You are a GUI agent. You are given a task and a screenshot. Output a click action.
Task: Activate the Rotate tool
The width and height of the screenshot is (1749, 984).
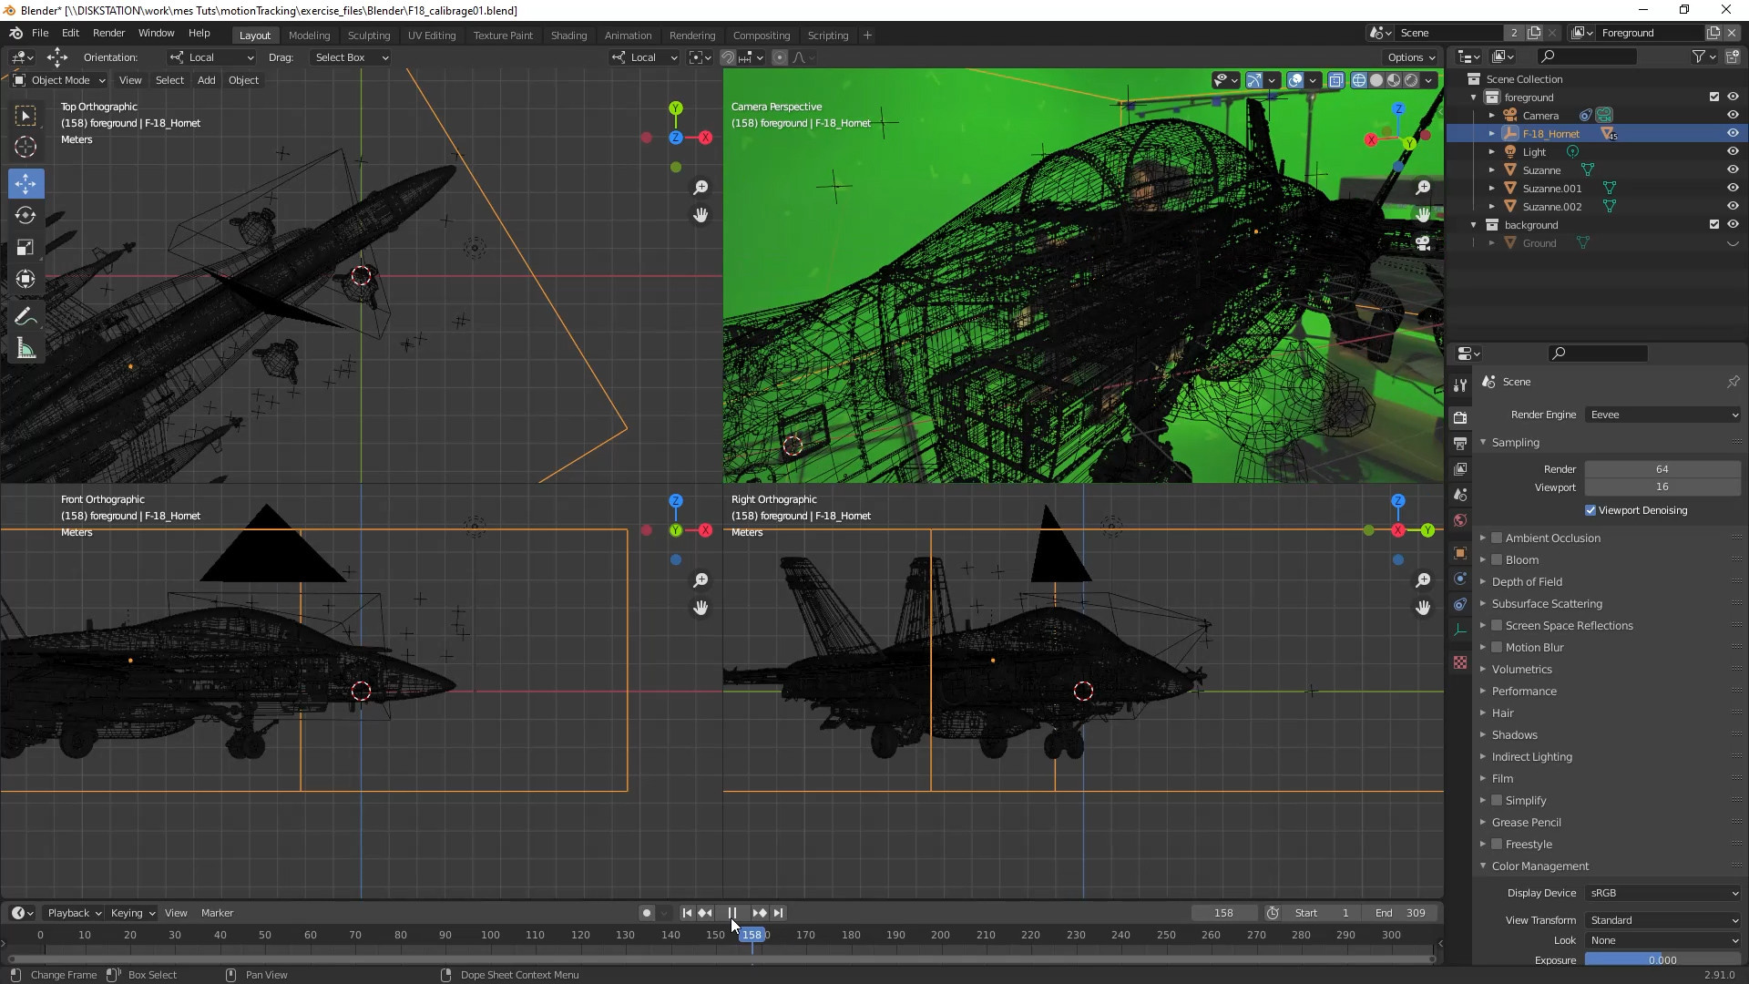26,215
